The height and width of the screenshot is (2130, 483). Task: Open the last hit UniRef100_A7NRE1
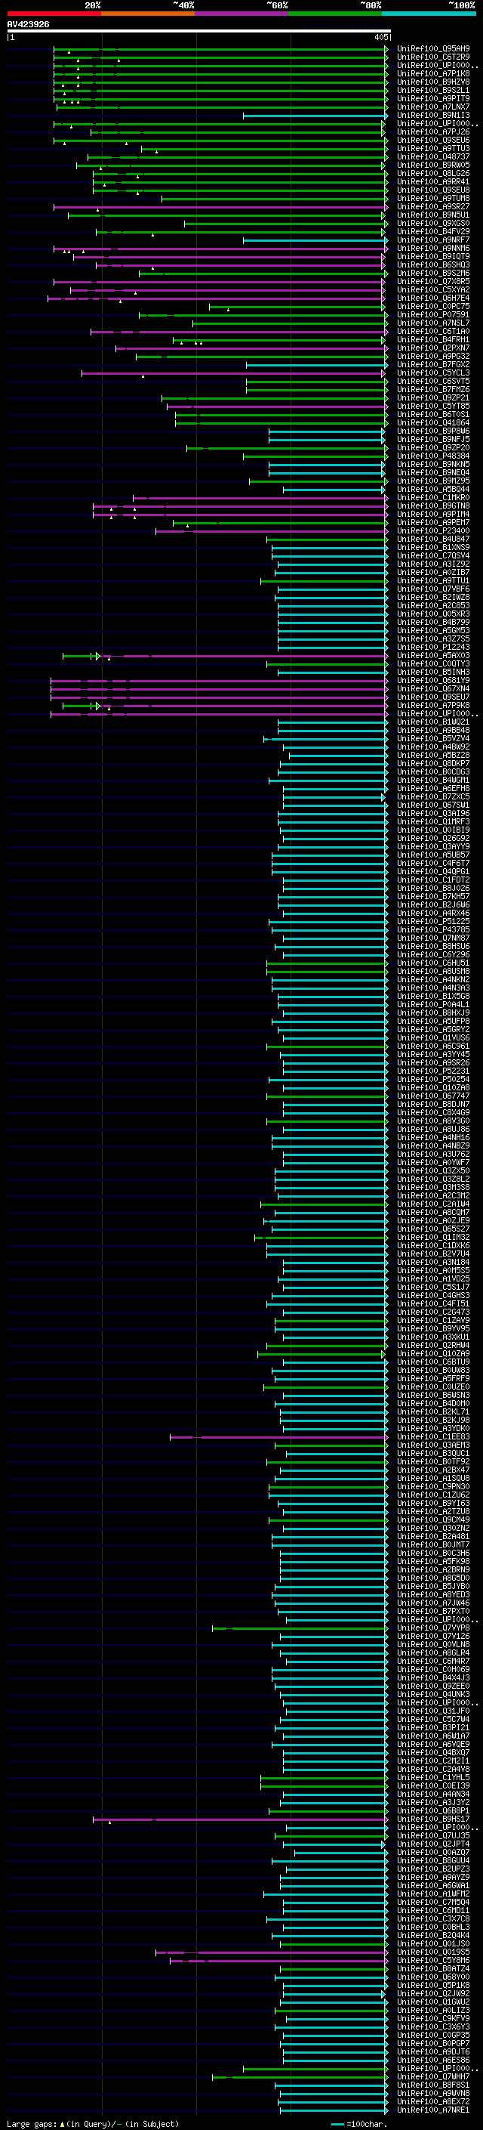[x=433, y=2110]
